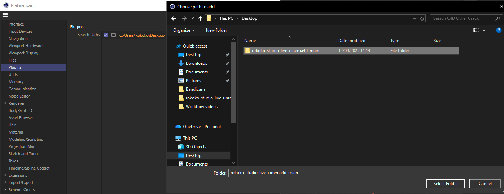Image resolution: width=504 pixels, height=194 pixels.
Task: Open Node Editor preferences section
Action: (19, 96)
